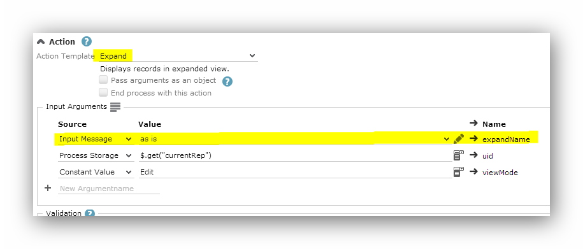Open Input Message source dropdown

point(96,139)
